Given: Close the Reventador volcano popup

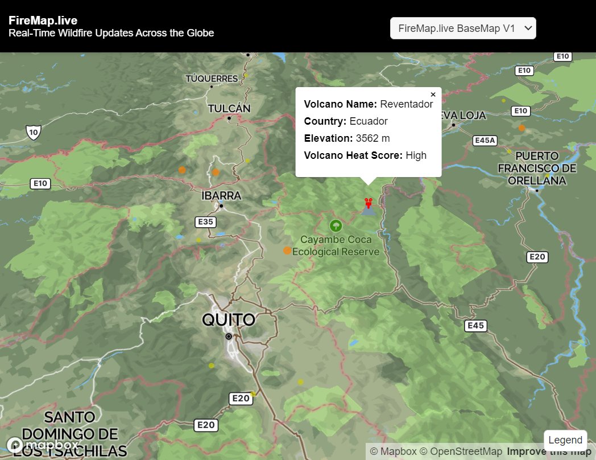Looking at the screenshot, I should (x=433, y=95).
